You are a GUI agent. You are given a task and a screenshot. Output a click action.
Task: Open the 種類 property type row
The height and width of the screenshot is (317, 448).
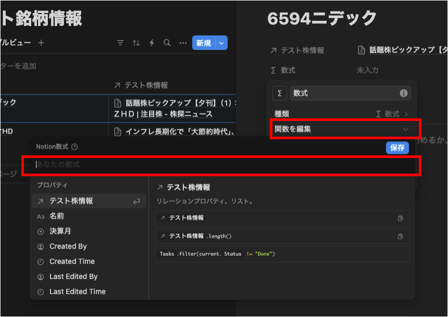341,114
